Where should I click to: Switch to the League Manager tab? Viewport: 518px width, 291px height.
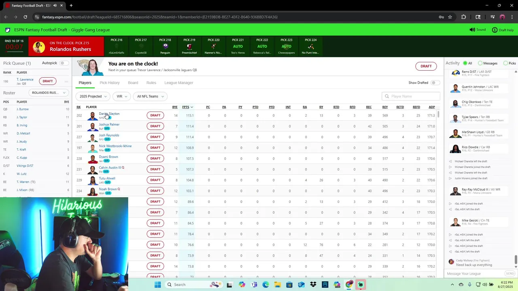pos(179,83)
